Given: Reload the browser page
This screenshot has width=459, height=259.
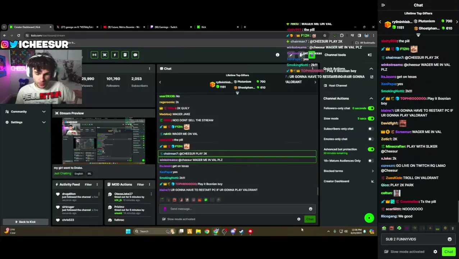Looking at the screenshot, I should point(18,35).
